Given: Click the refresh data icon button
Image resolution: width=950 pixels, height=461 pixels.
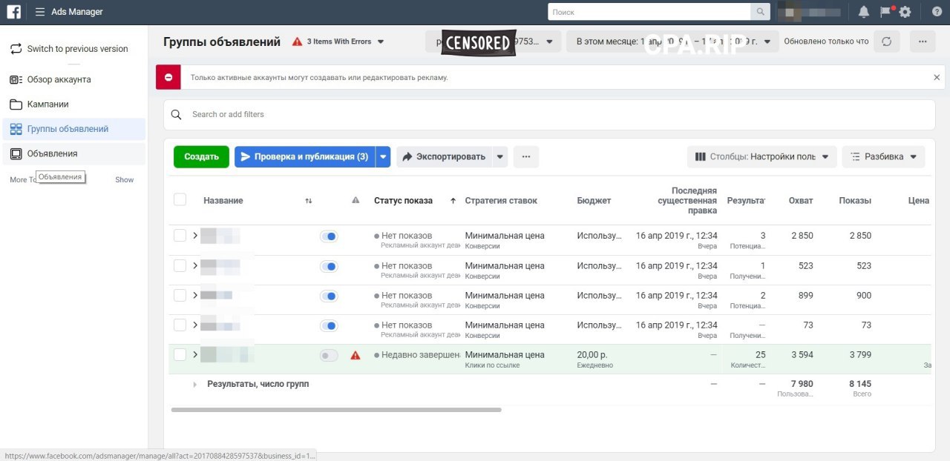Looking at the screenshot, I should [886, 42].
